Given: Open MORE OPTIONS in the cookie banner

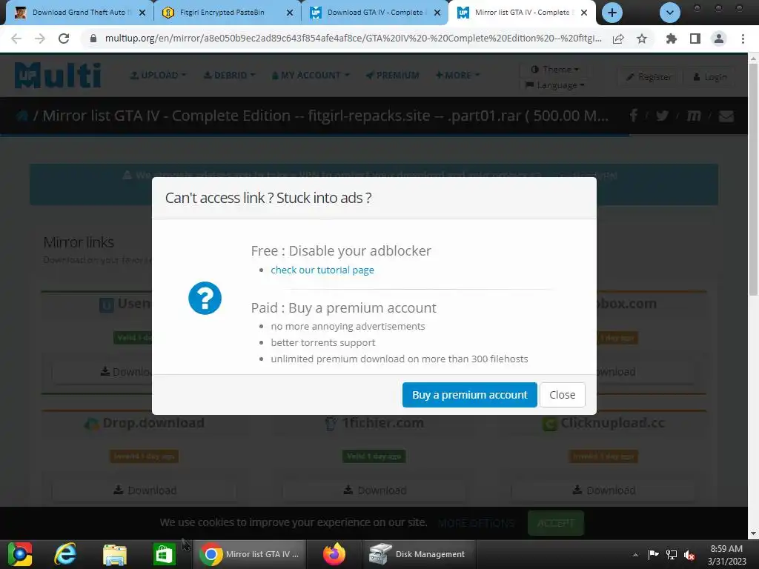Looking at the screenshot, I should (x=476, y=523).
